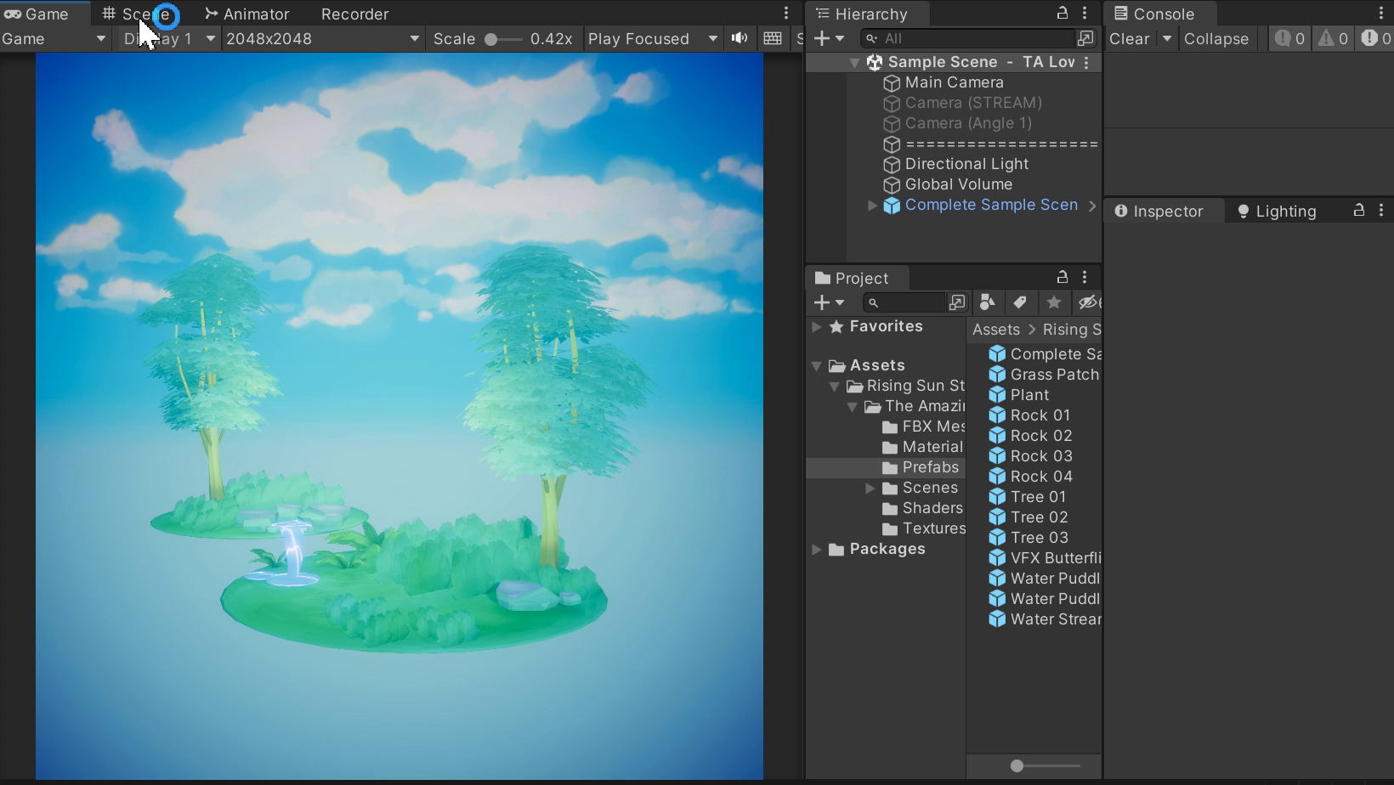This screenshot has height=785, width=1394.
Task: Open the Play Focused dropdown
Action: tap(653, 38)
